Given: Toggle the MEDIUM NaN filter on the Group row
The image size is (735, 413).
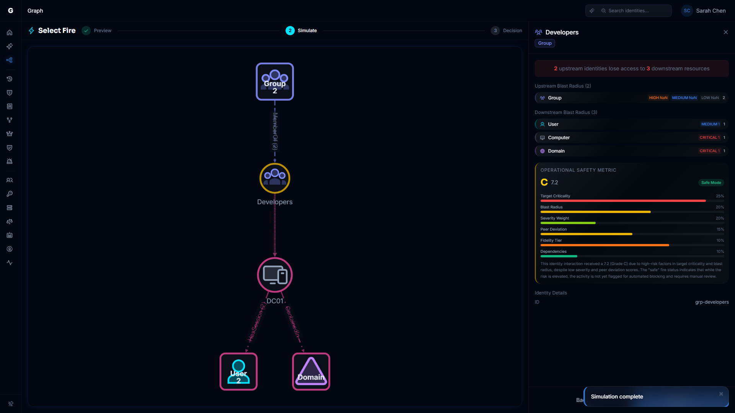Looking at the screenshot, I should (x=684, y=98).
